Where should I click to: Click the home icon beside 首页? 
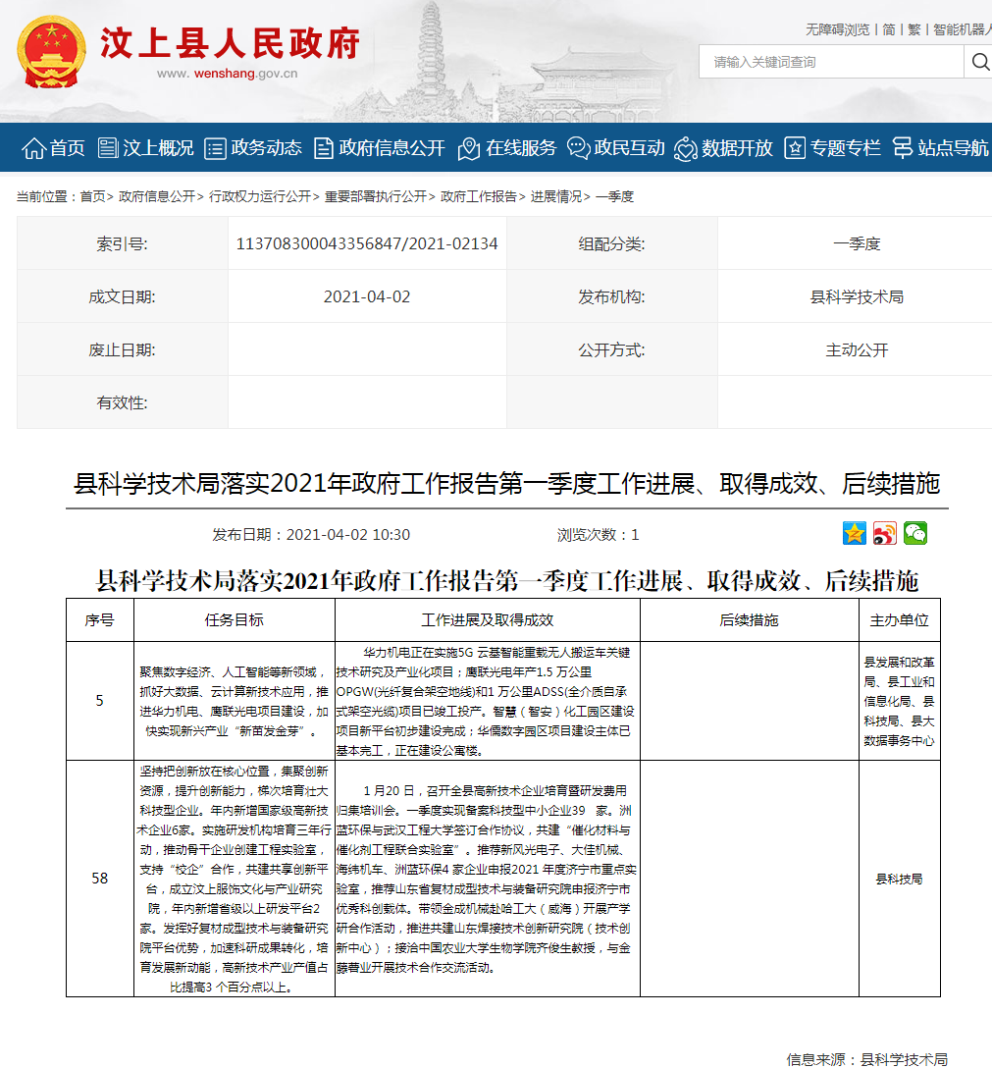click(x=33, y=148)
